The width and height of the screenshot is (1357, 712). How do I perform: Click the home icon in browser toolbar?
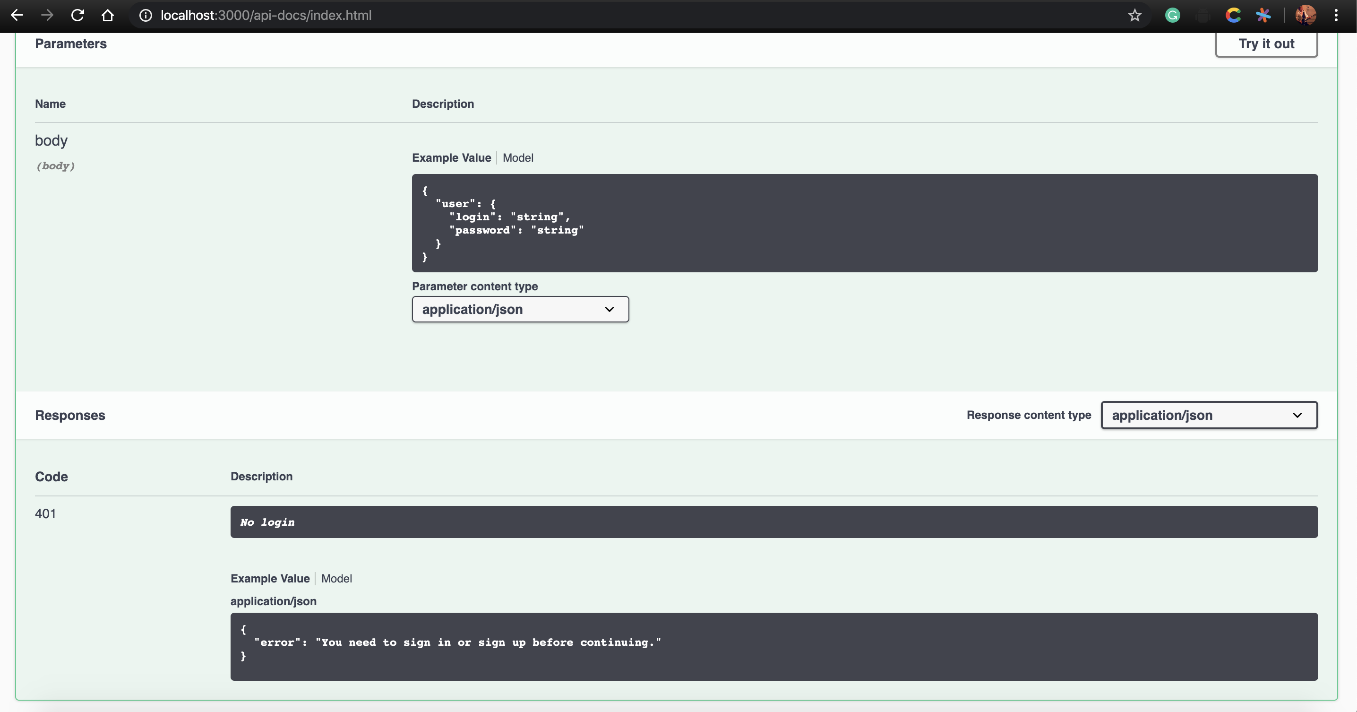tap(107, 15)
